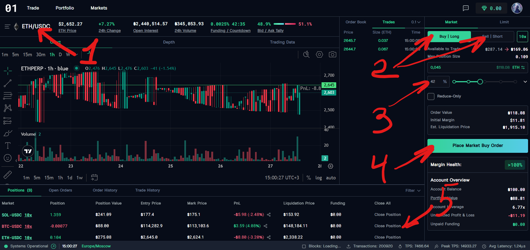Select the Sell | Short side

coord(492,36)
